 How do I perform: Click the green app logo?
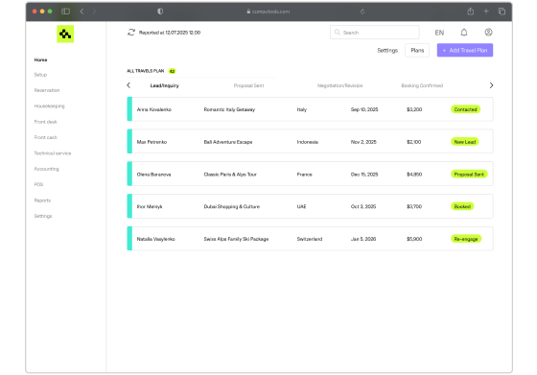65,34
